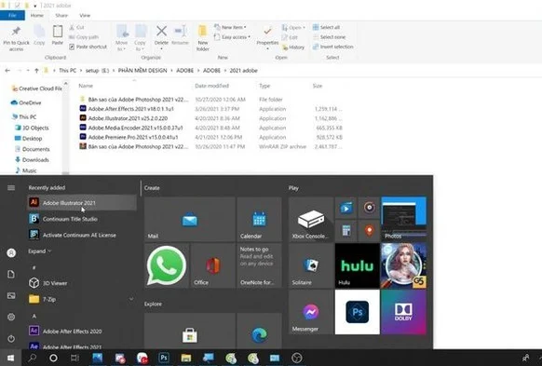The image size is (542, 366).
Task: Navigate back in File Explorer
Action: 7,71
